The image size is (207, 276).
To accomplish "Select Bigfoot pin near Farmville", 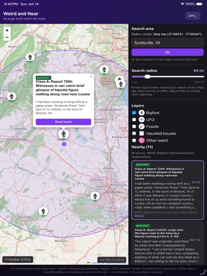I will [43, 212].
